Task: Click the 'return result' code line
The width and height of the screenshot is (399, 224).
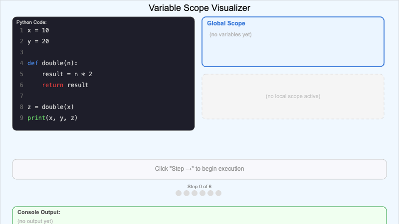Action: [x=65, y=85]
